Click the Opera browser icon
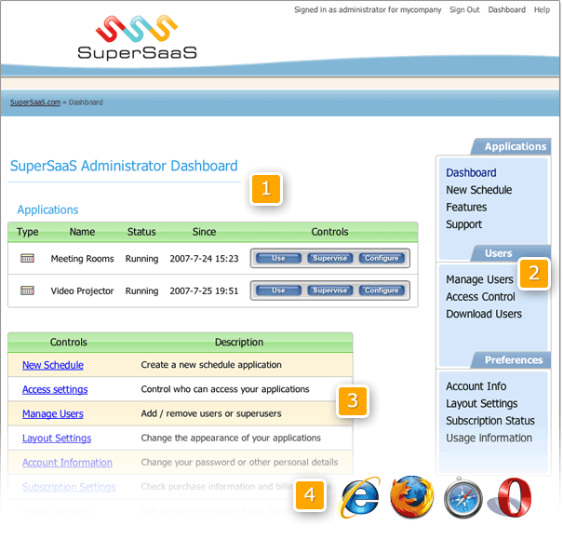Viewport: 563px width, 540px height. [512, 497]
